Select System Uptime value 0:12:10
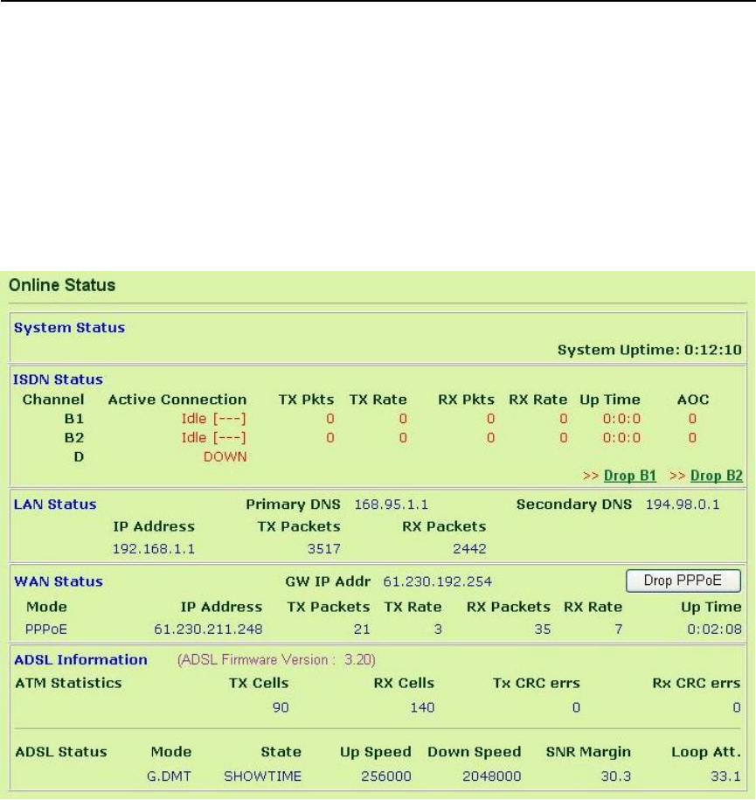The width and height of the screenshot is (756, 800). pyautogui.click(x=712, y=350)
